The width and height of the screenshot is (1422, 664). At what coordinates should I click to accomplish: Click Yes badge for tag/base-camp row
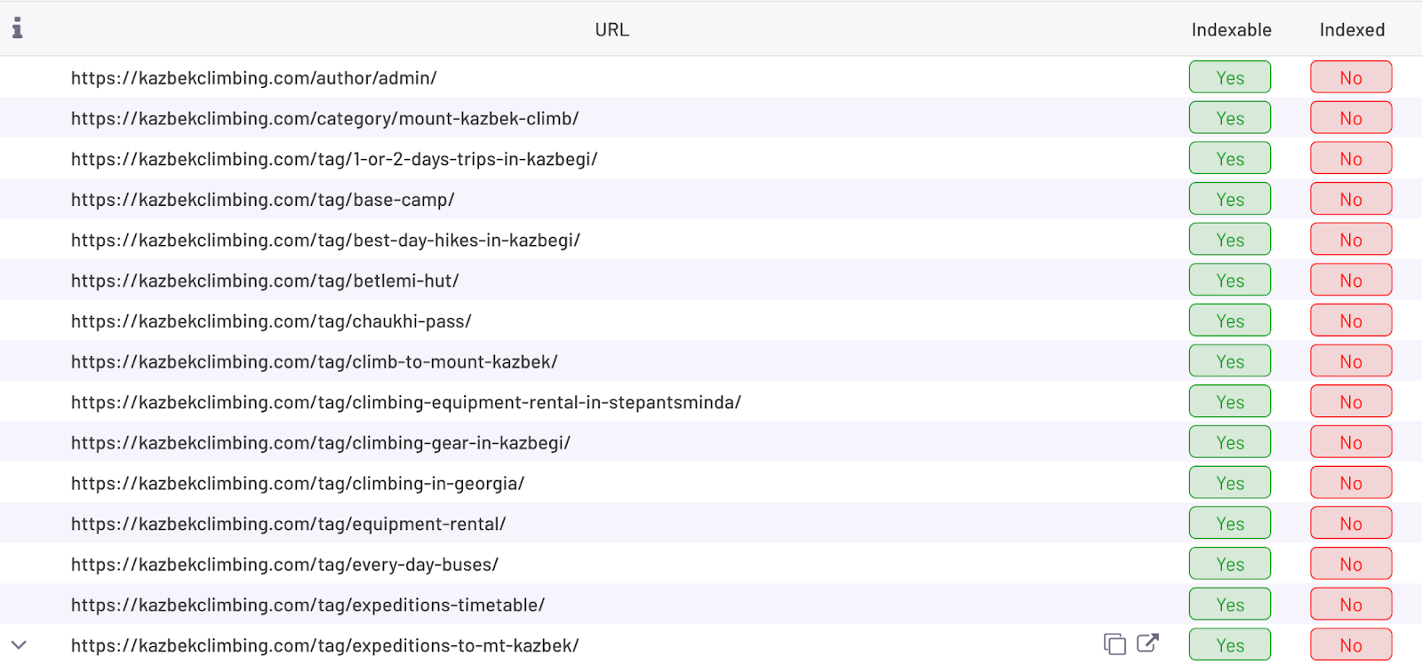(1229, 200)
